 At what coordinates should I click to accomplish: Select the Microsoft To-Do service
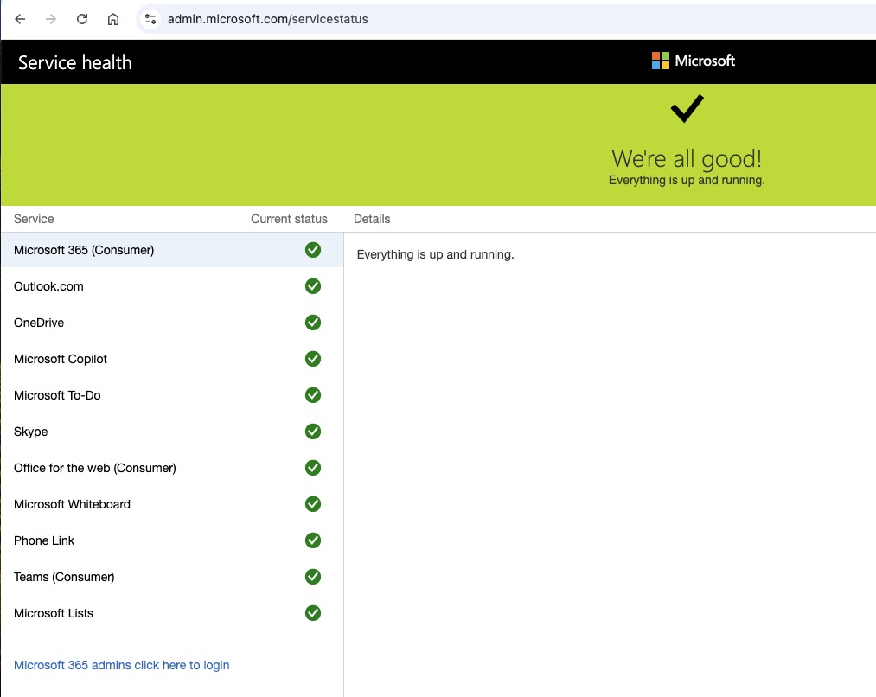[172, 395]
